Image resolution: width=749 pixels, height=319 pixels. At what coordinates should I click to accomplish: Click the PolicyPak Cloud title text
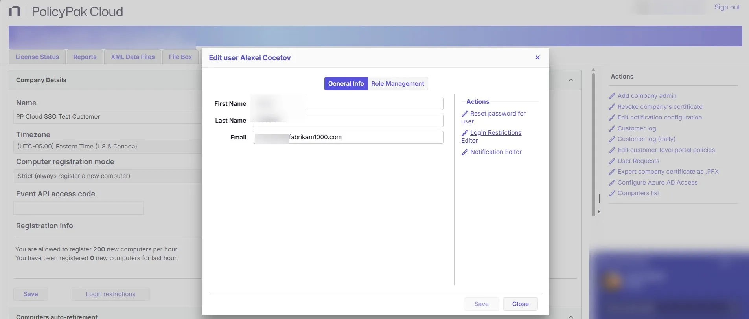77,12
